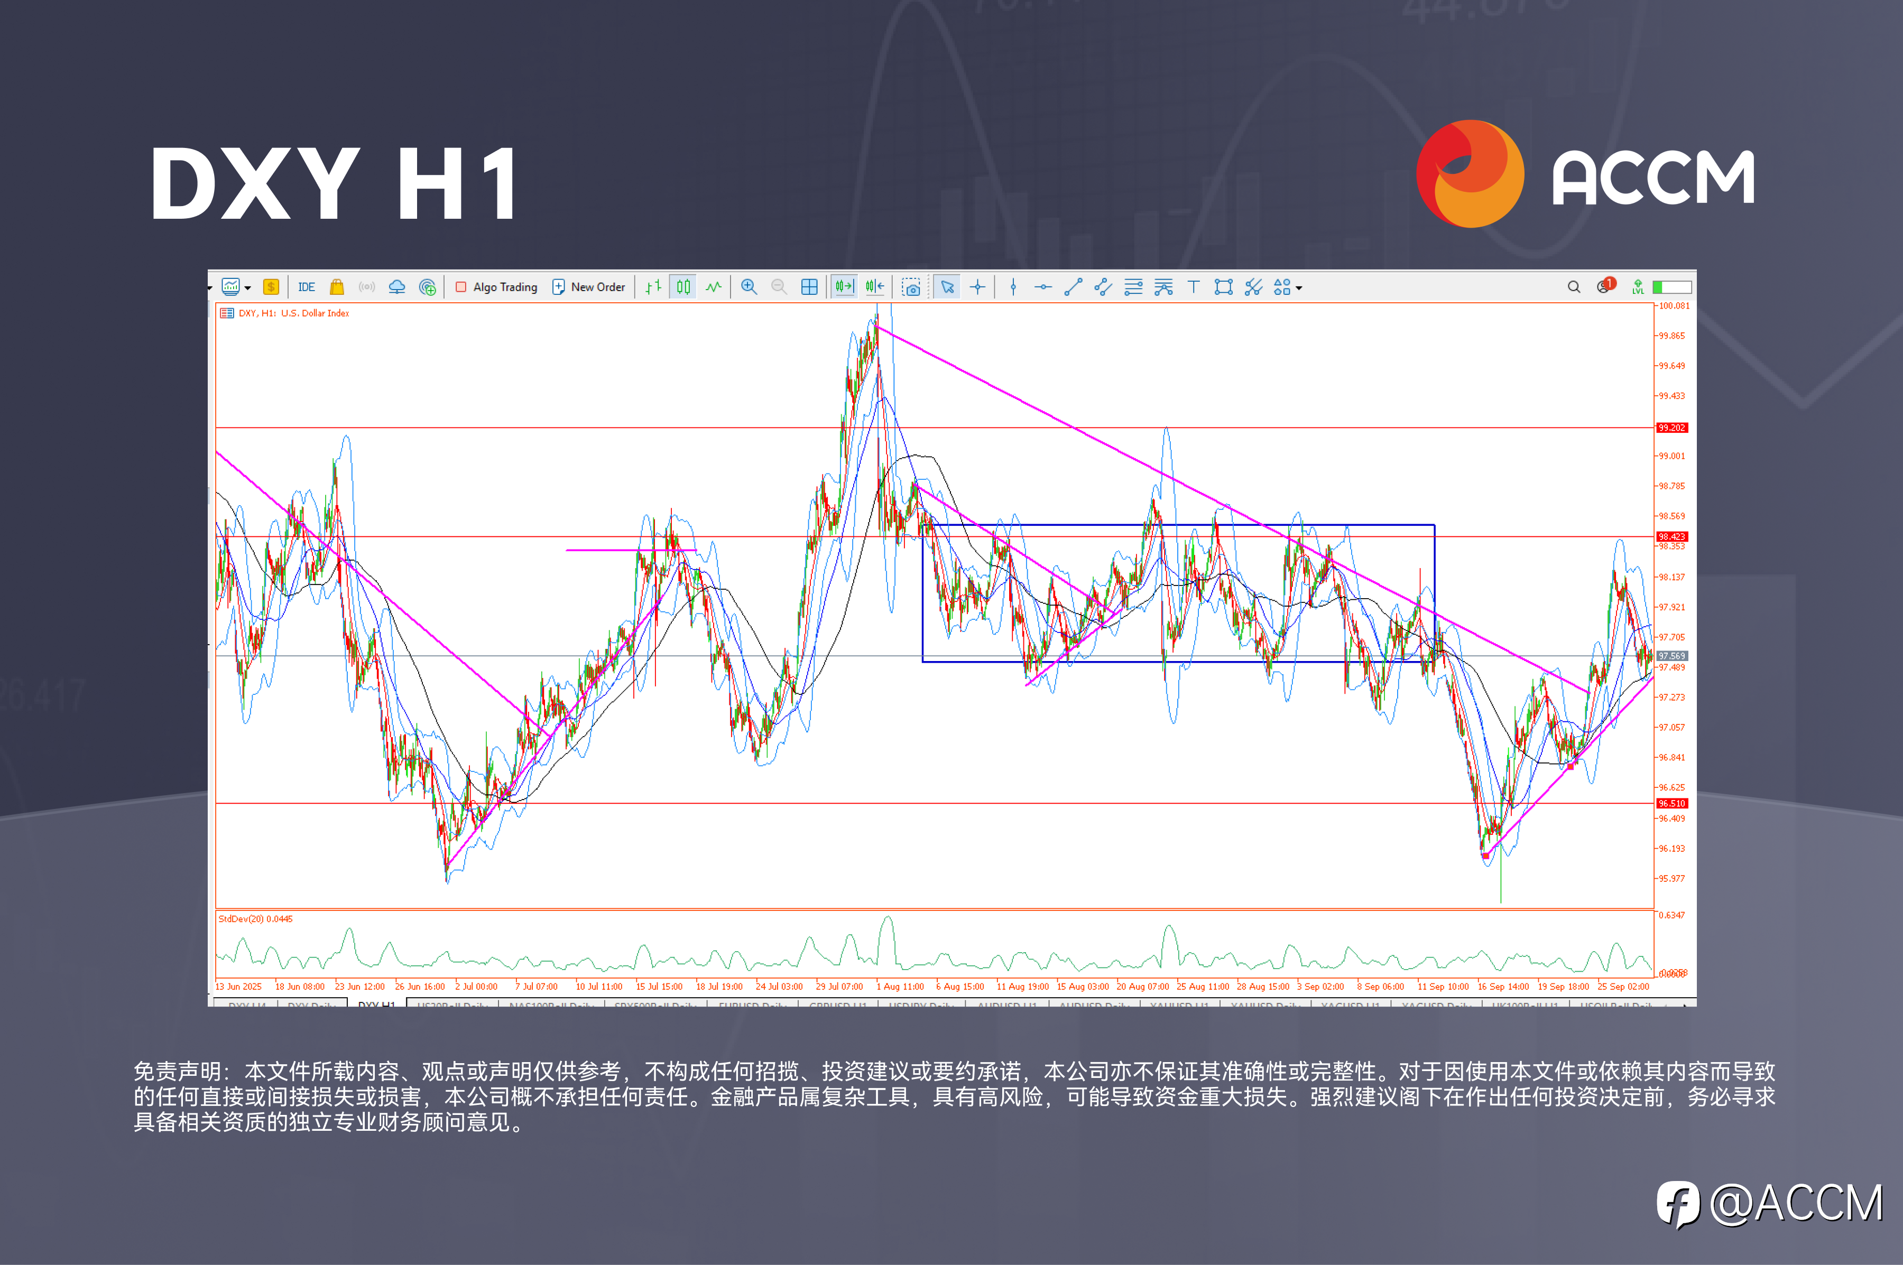This screenshot has width=1903, height=1265.
Task: Open the IDE editor button
Action: pos(306,287)
